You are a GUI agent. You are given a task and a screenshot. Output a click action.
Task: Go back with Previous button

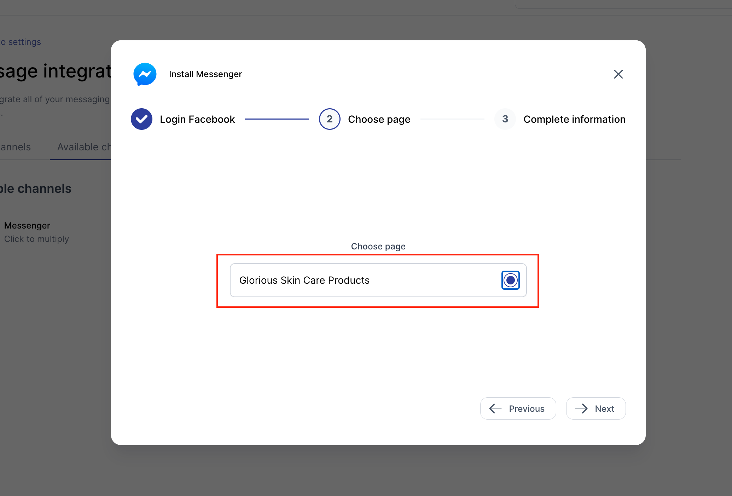518,409
